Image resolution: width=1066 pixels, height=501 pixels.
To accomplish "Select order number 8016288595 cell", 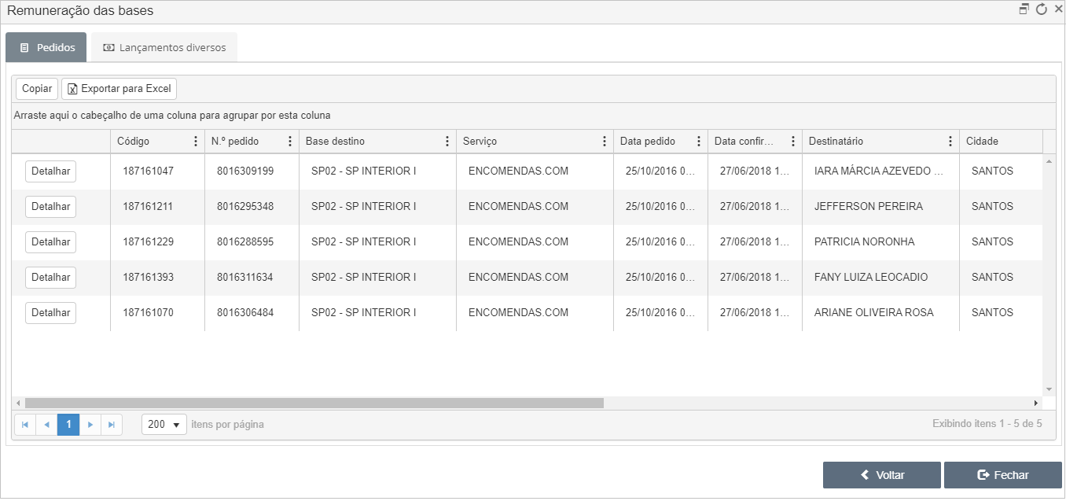I will (252, 242).
